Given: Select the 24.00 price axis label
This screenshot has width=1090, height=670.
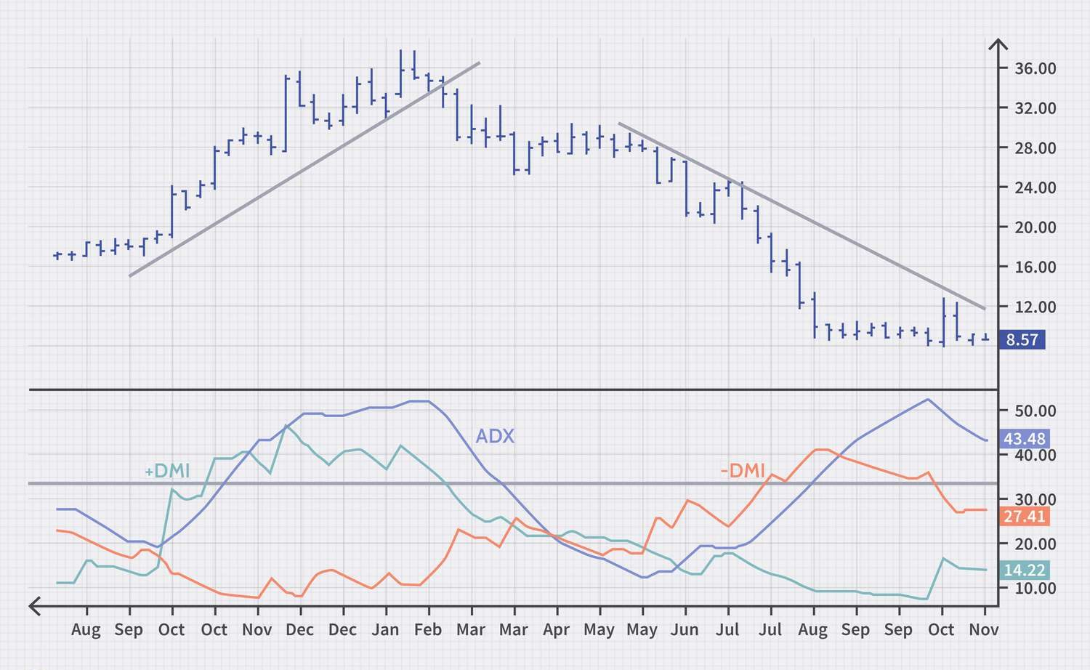Looking at the screenshot, I should click(1035, 187).
